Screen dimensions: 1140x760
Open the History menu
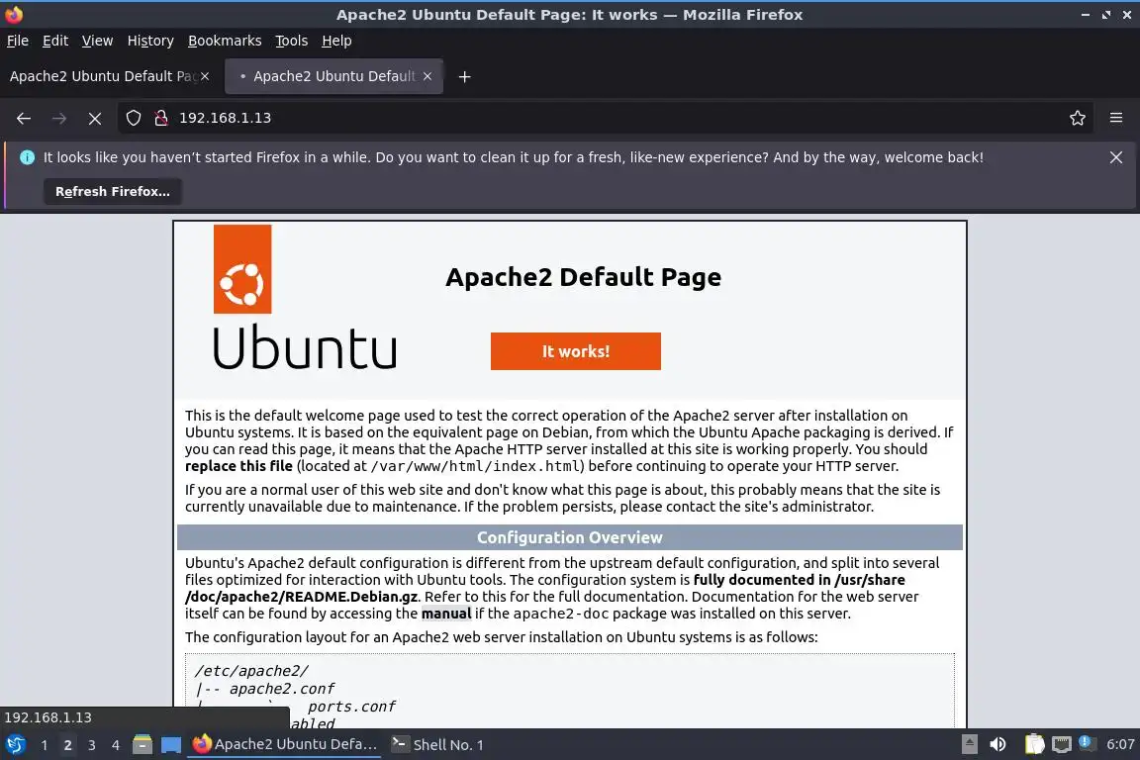(x=150, y=41)
